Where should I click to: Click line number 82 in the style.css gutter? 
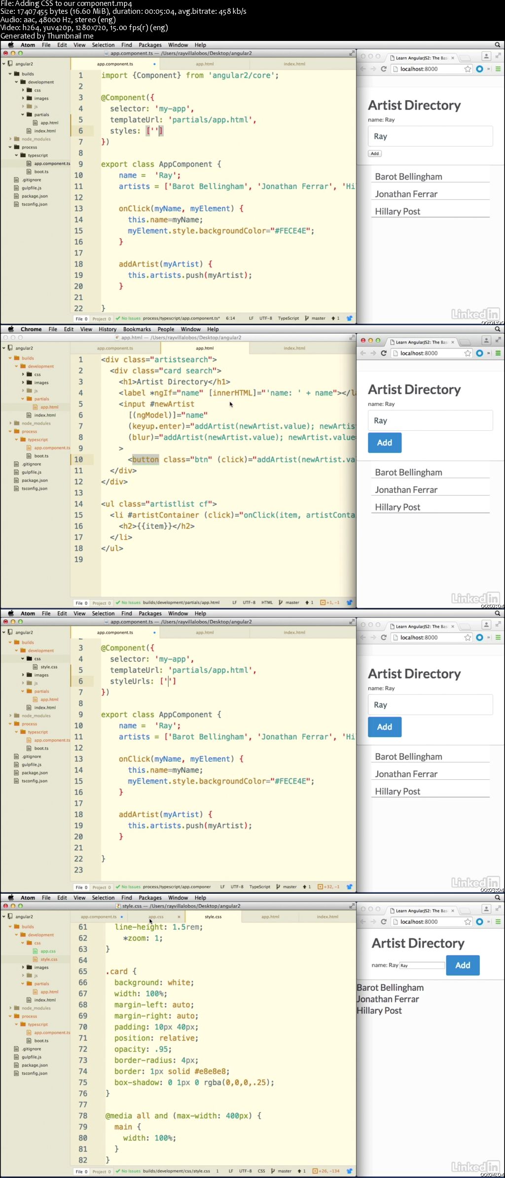pos(83,1160)
